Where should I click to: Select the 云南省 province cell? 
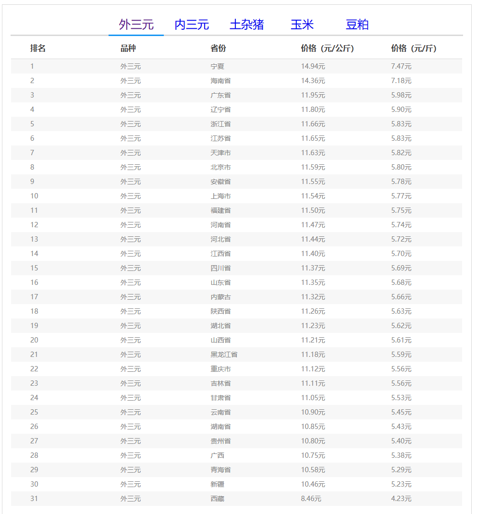220,412
